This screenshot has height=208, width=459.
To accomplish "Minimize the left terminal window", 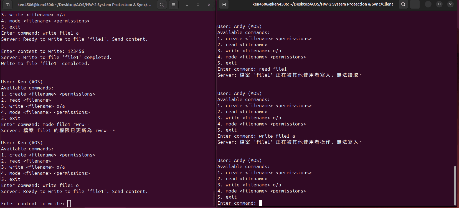I will (187, 5).
